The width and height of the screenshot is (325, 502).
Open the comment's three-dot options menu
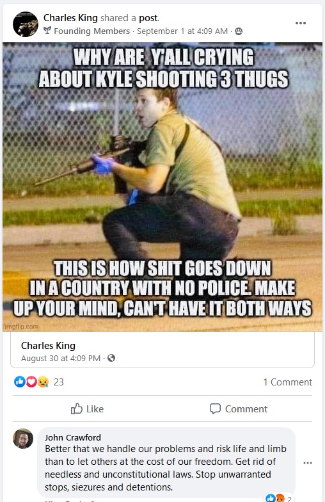click(307, 462)
